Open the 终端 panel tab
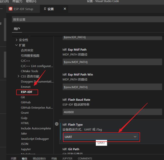Viewport: 164px width, 160px height. tap(54, 158)
